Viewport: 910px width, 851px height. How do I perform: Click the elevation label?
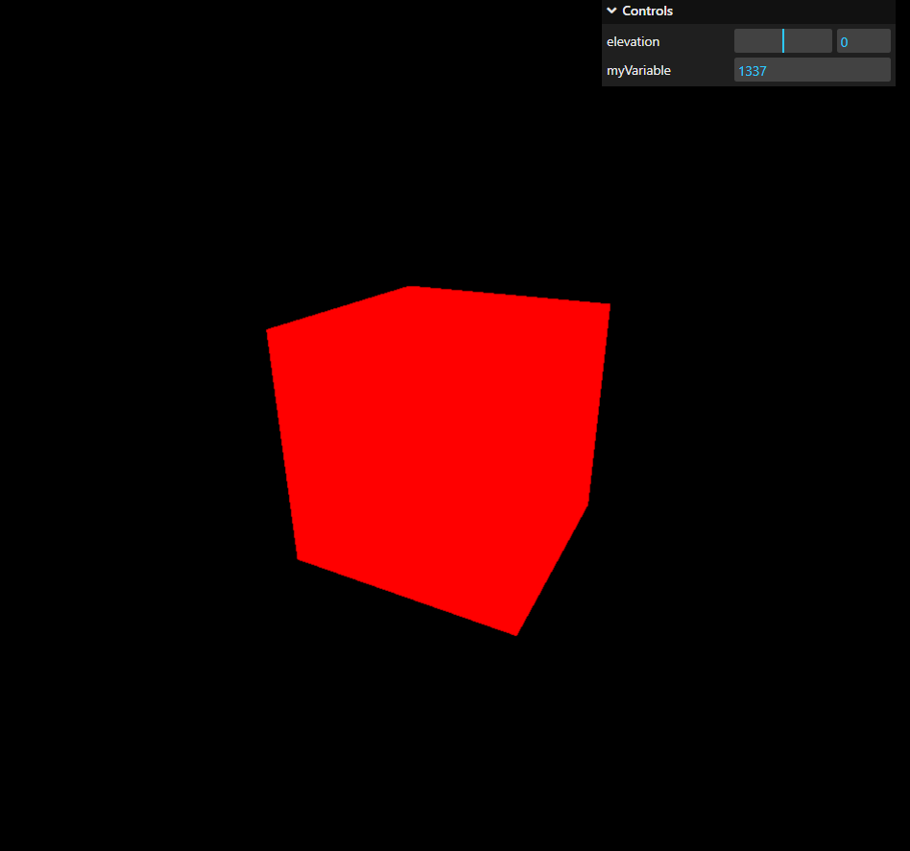(633, 42)
